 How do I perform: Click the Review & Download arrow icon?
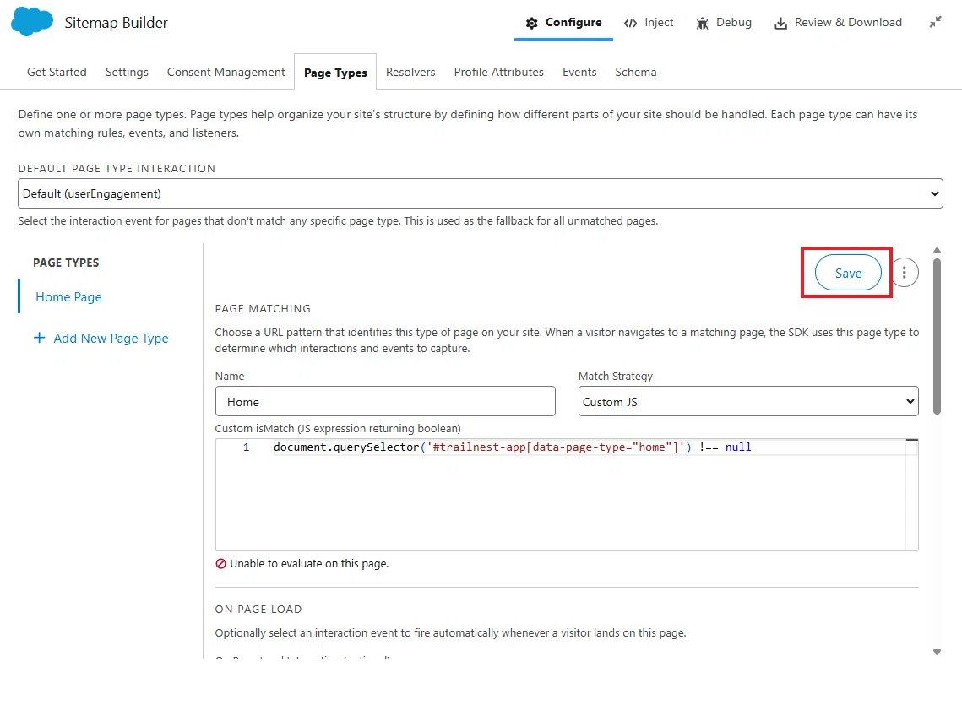click(x=780, y=24)
